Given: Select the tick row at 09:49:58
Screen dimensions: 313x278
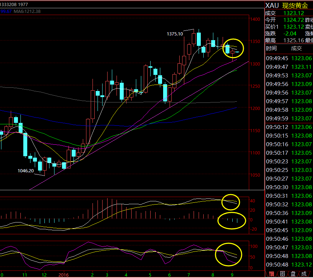Looking at the screenshot, I should point(289,110).
